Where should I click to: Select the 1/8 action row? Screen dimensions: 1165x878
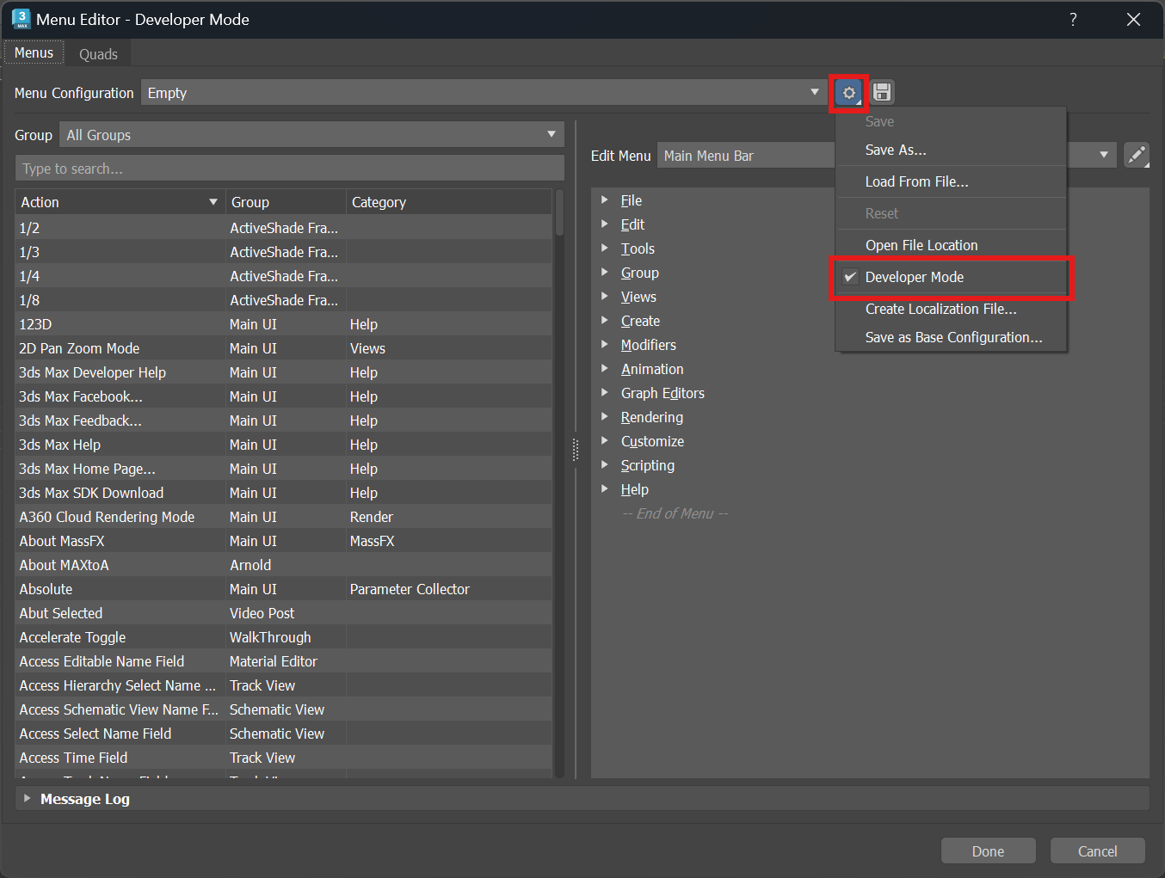click(x=284, y=300)
